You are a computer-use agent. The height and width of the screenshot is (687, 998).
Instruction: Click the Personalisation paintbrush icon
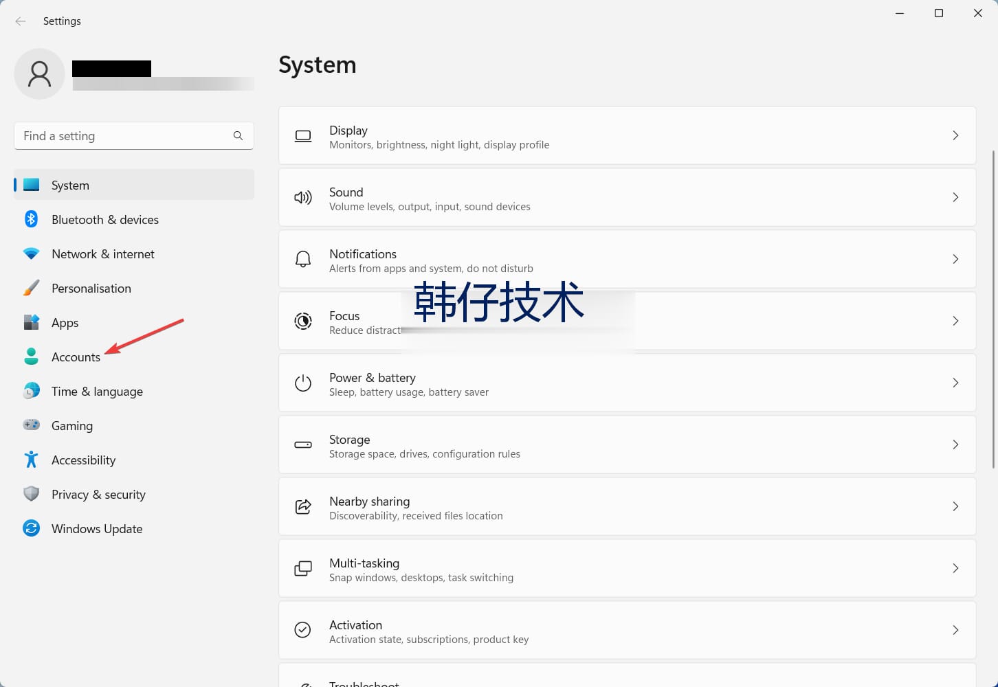31,288
